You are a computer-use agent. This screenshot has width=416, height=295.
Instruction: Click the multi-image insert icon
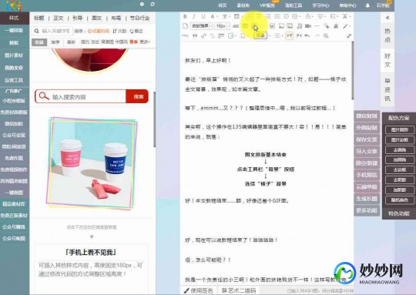tap(290, 26)
